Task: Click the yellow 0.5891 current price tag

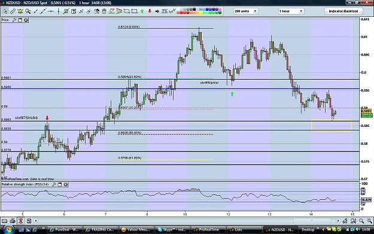Action: pos(366,111)
